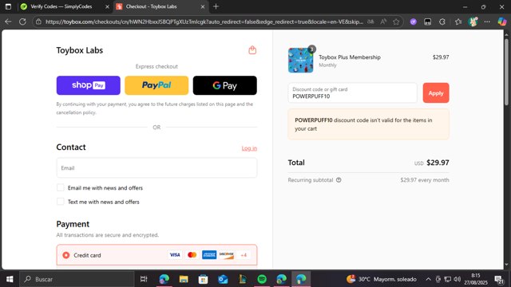Click the Buscar taskbar search box
Viewport: 511px width, 287px height.
tap(77, 279)
